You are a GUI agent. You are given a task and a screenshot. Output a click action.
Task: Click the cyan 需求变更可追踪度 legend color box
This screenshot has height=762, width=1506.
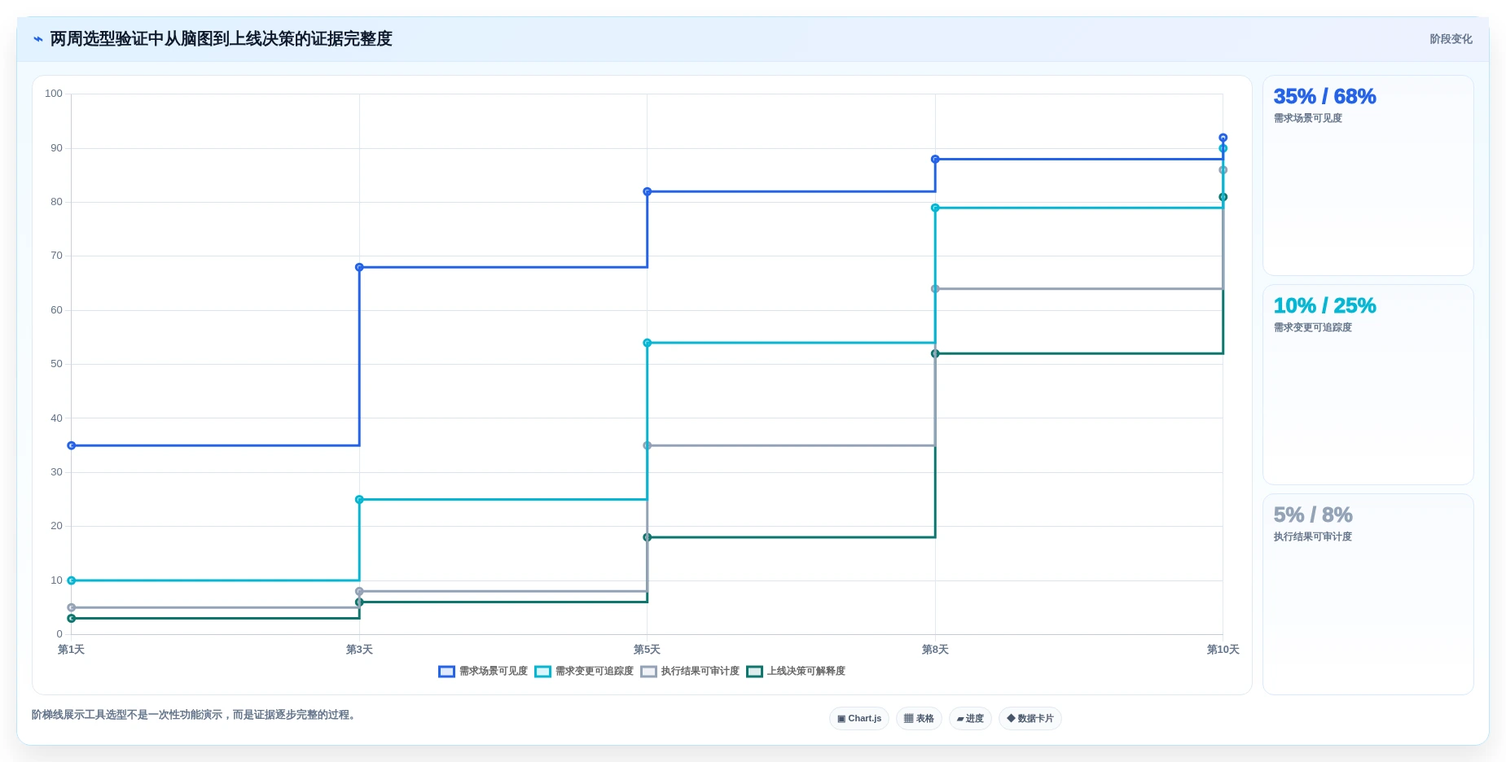(542, 672)
